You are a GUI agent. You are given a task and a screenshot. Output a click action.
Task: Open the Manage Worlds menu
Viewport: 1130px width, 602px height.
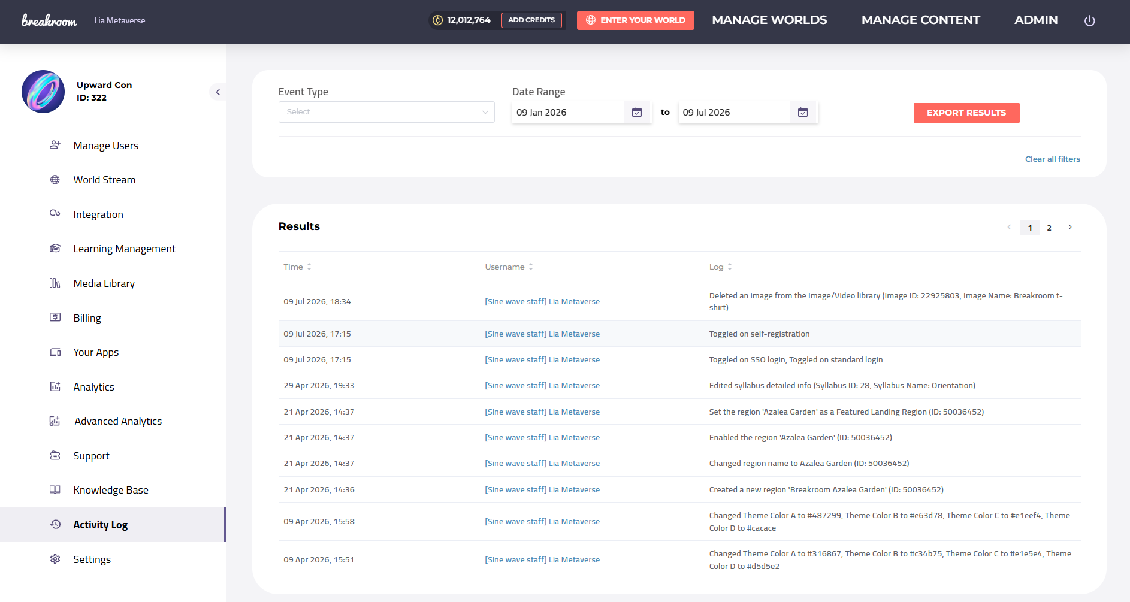(769, 20)
